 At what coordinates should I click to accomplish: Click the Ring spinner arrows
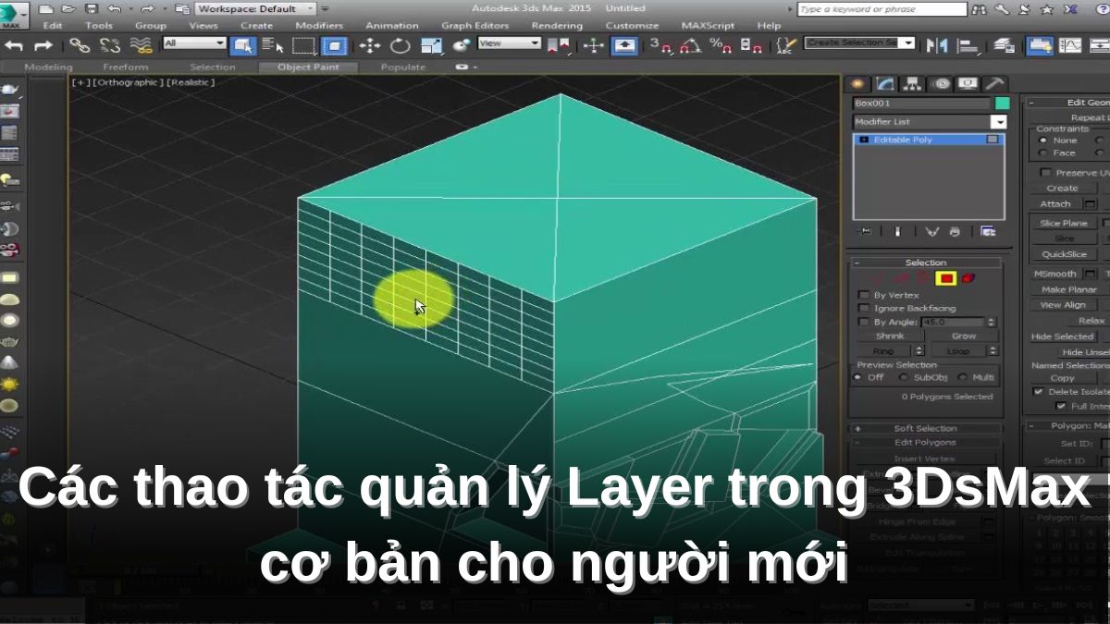tap(919, 350)
